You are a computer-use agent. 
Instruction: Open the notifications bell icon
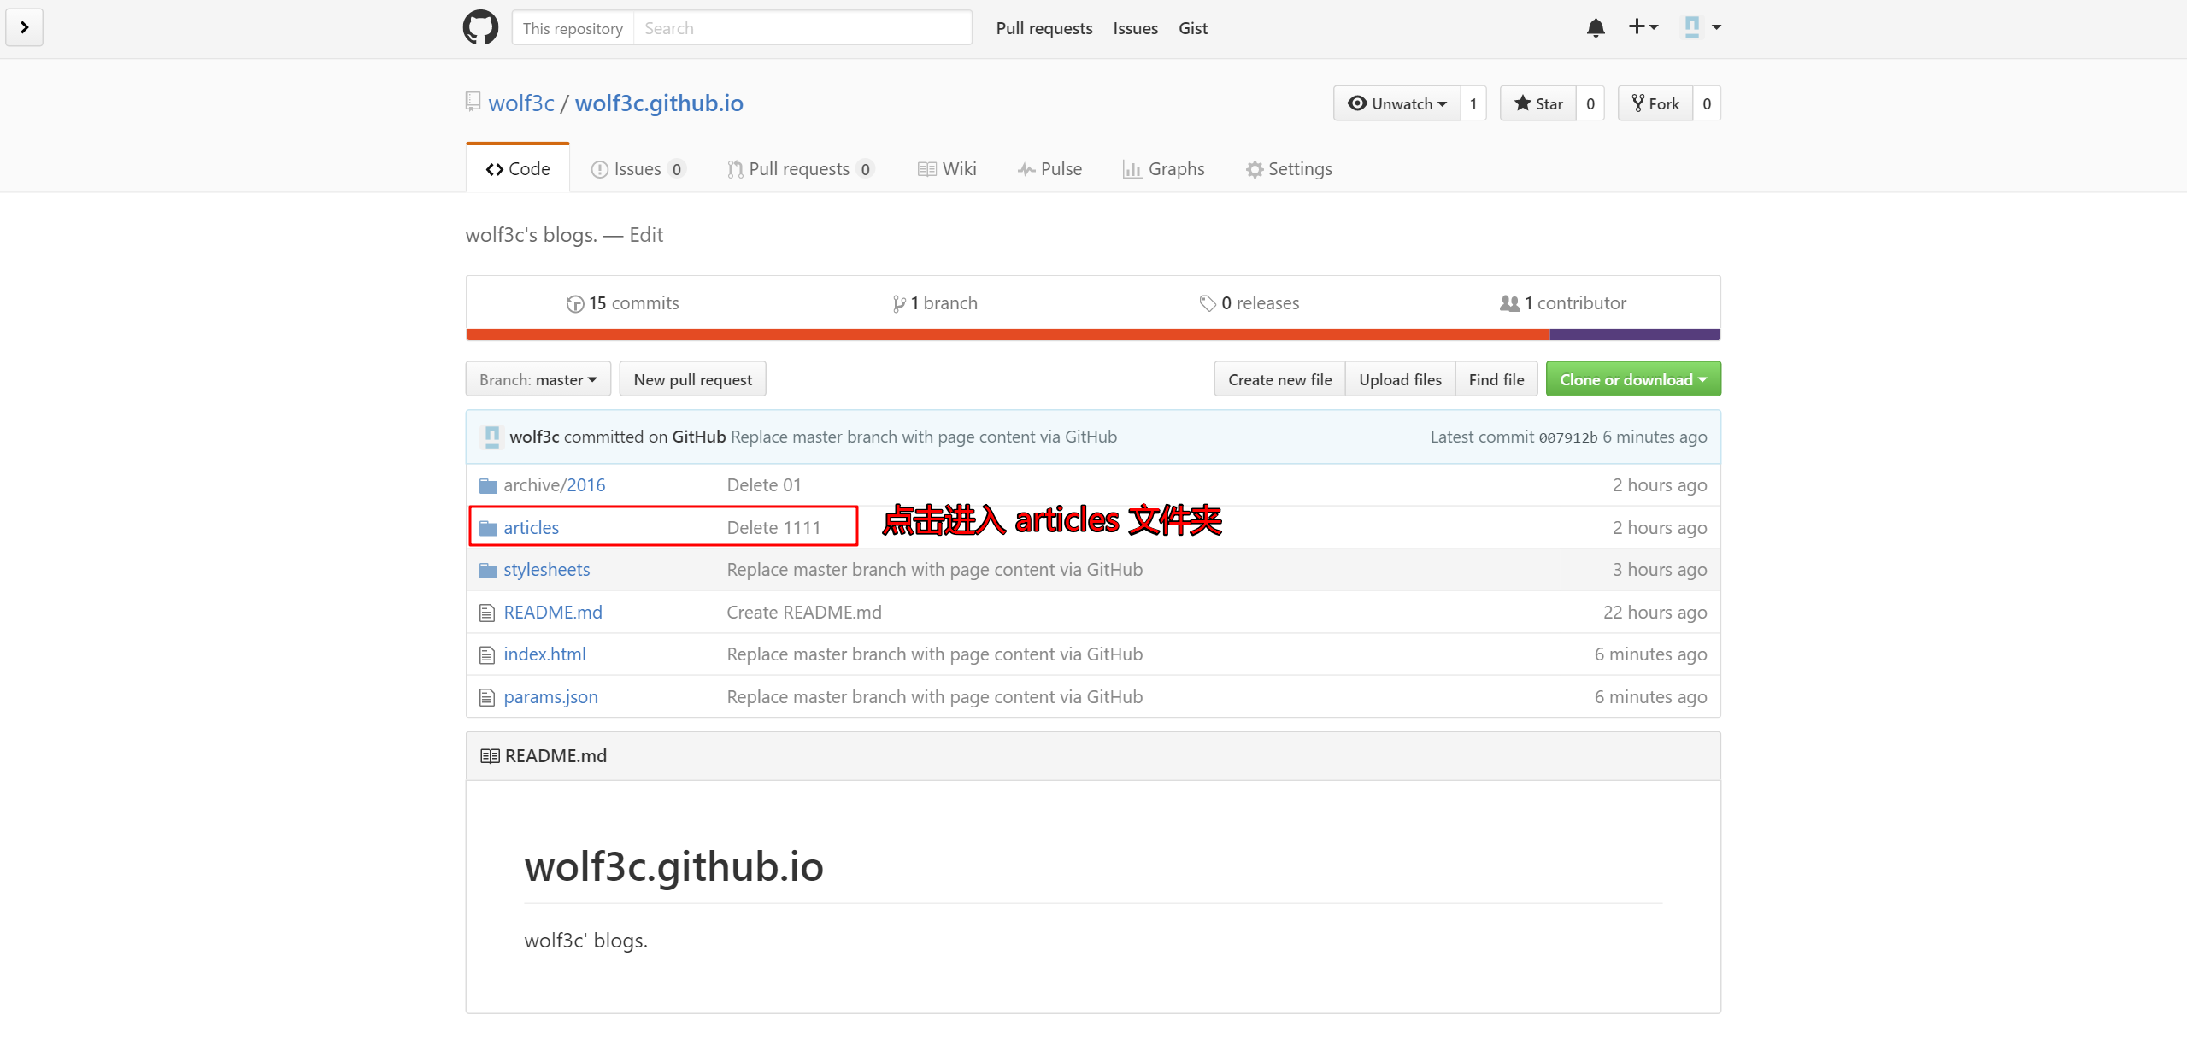pyautogui.click(x=1596, y=28)
